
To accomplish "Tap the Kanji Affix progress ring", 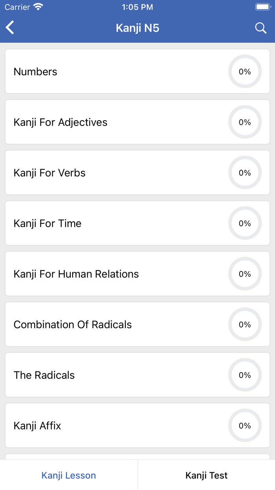I will (x=245, y=426).
